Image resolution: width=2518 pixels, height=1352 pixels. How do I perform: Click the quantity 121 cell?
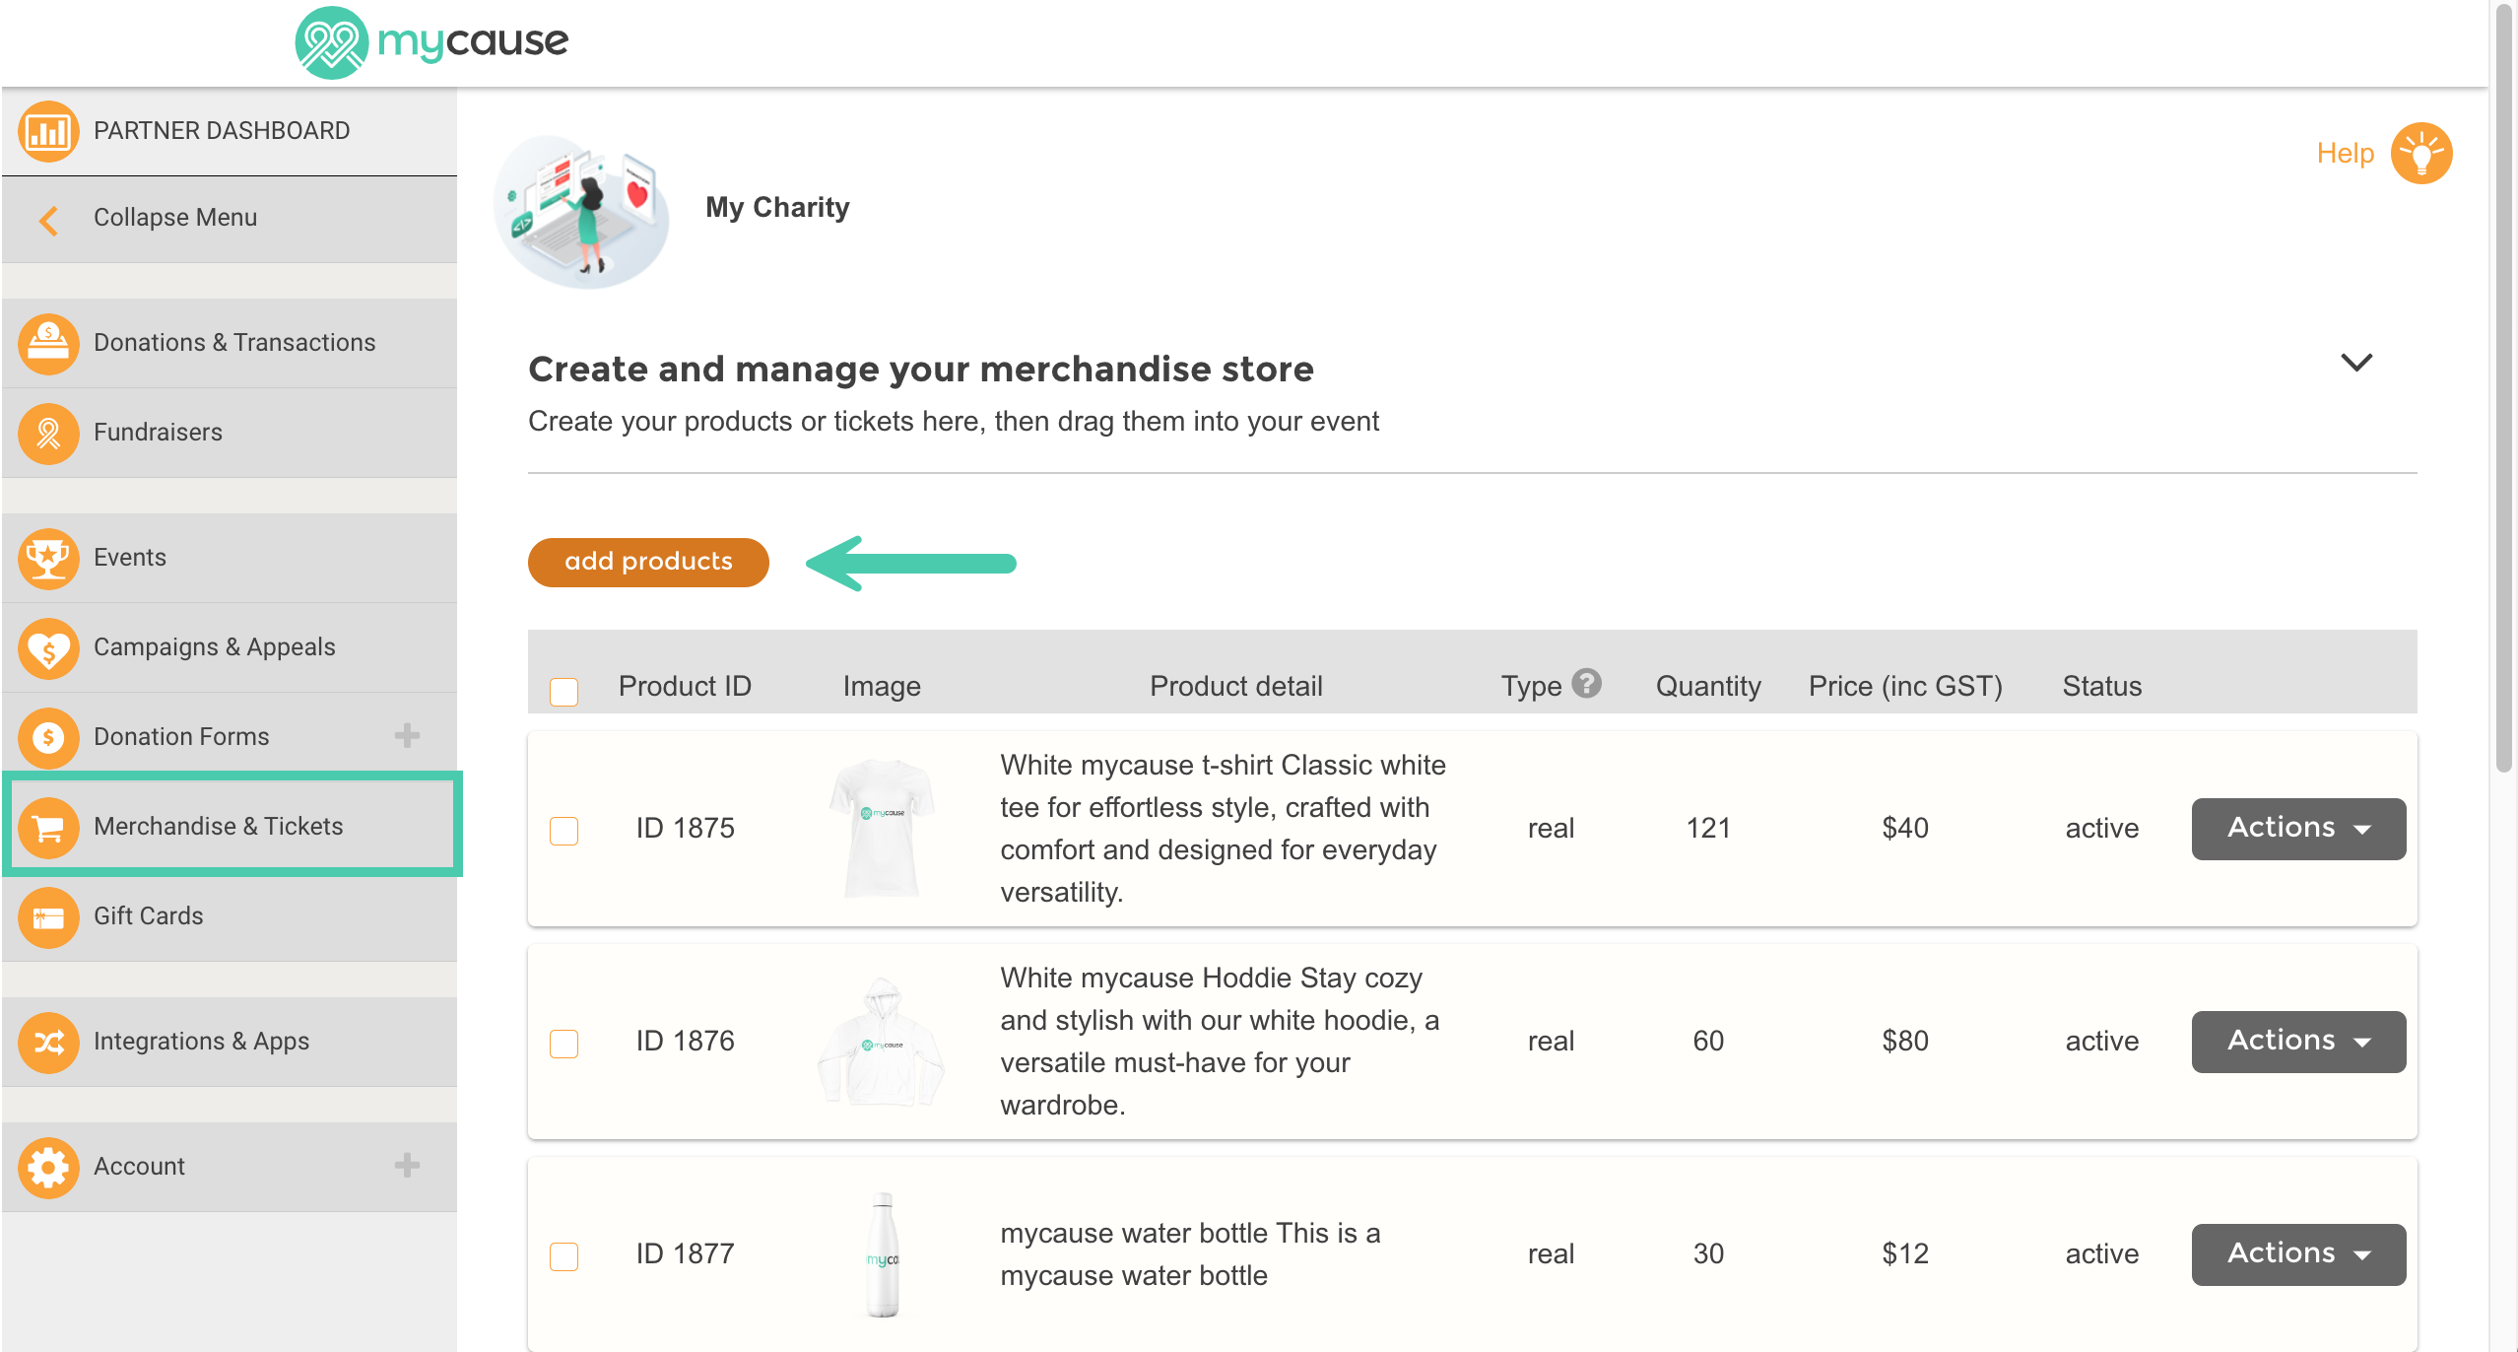point(1708,828)
